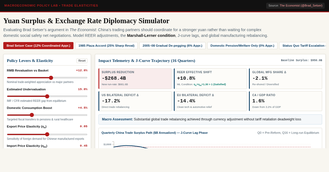
Task: Adjust Export Price Elasticity slider
Action: point(47,134)
